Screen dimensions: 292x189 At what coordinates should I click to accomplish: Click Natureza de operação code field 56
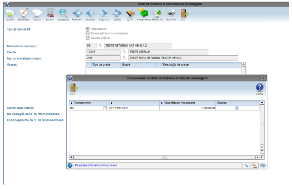91,46
